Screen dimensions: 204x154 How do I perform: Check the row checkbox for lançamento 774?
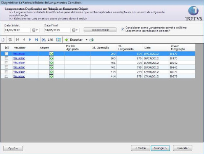6,72
